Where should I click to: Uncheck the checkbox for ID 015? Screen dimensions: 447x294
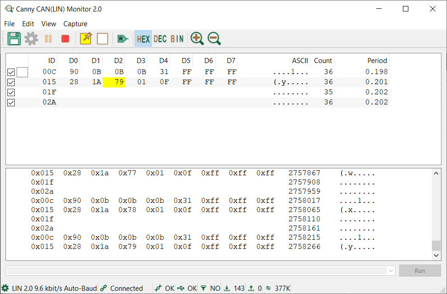[11, 82]
